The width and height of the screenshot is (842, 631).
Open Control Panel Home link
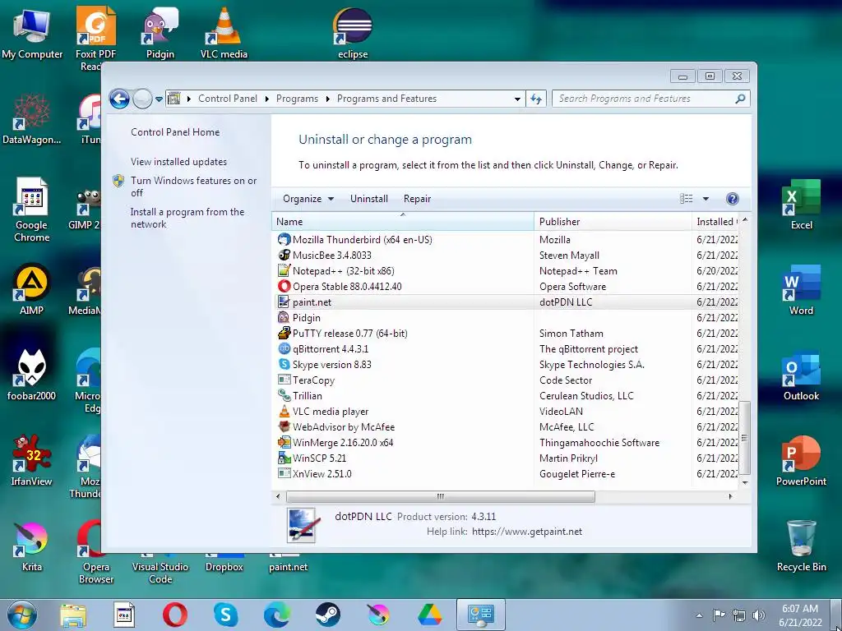click(x=175, y=132)
